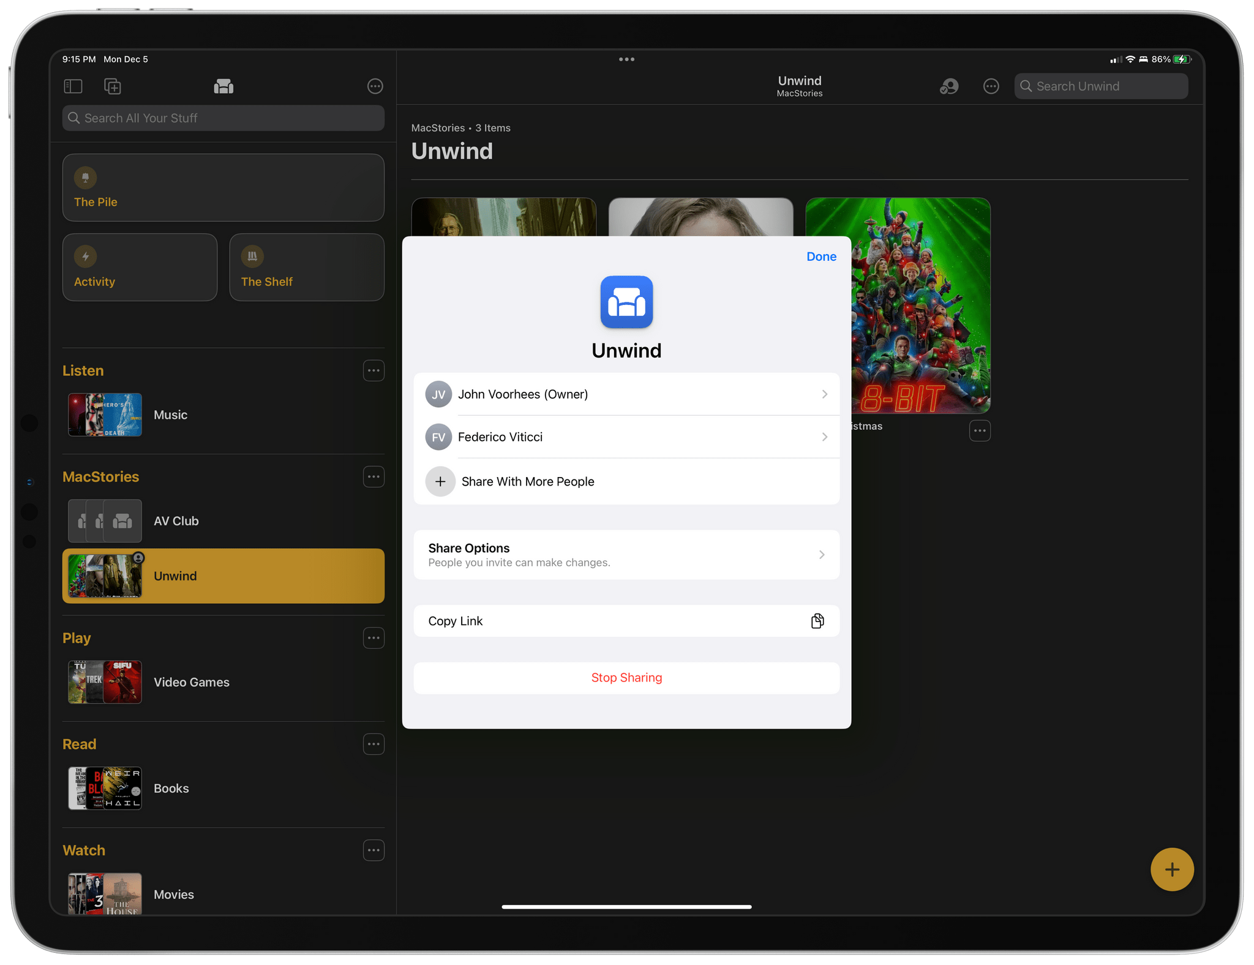Click the Books cover thumbnail

point(105,788)
